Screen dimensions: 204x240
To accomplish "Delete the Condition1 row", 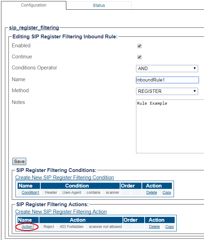I will coord(152,192).
